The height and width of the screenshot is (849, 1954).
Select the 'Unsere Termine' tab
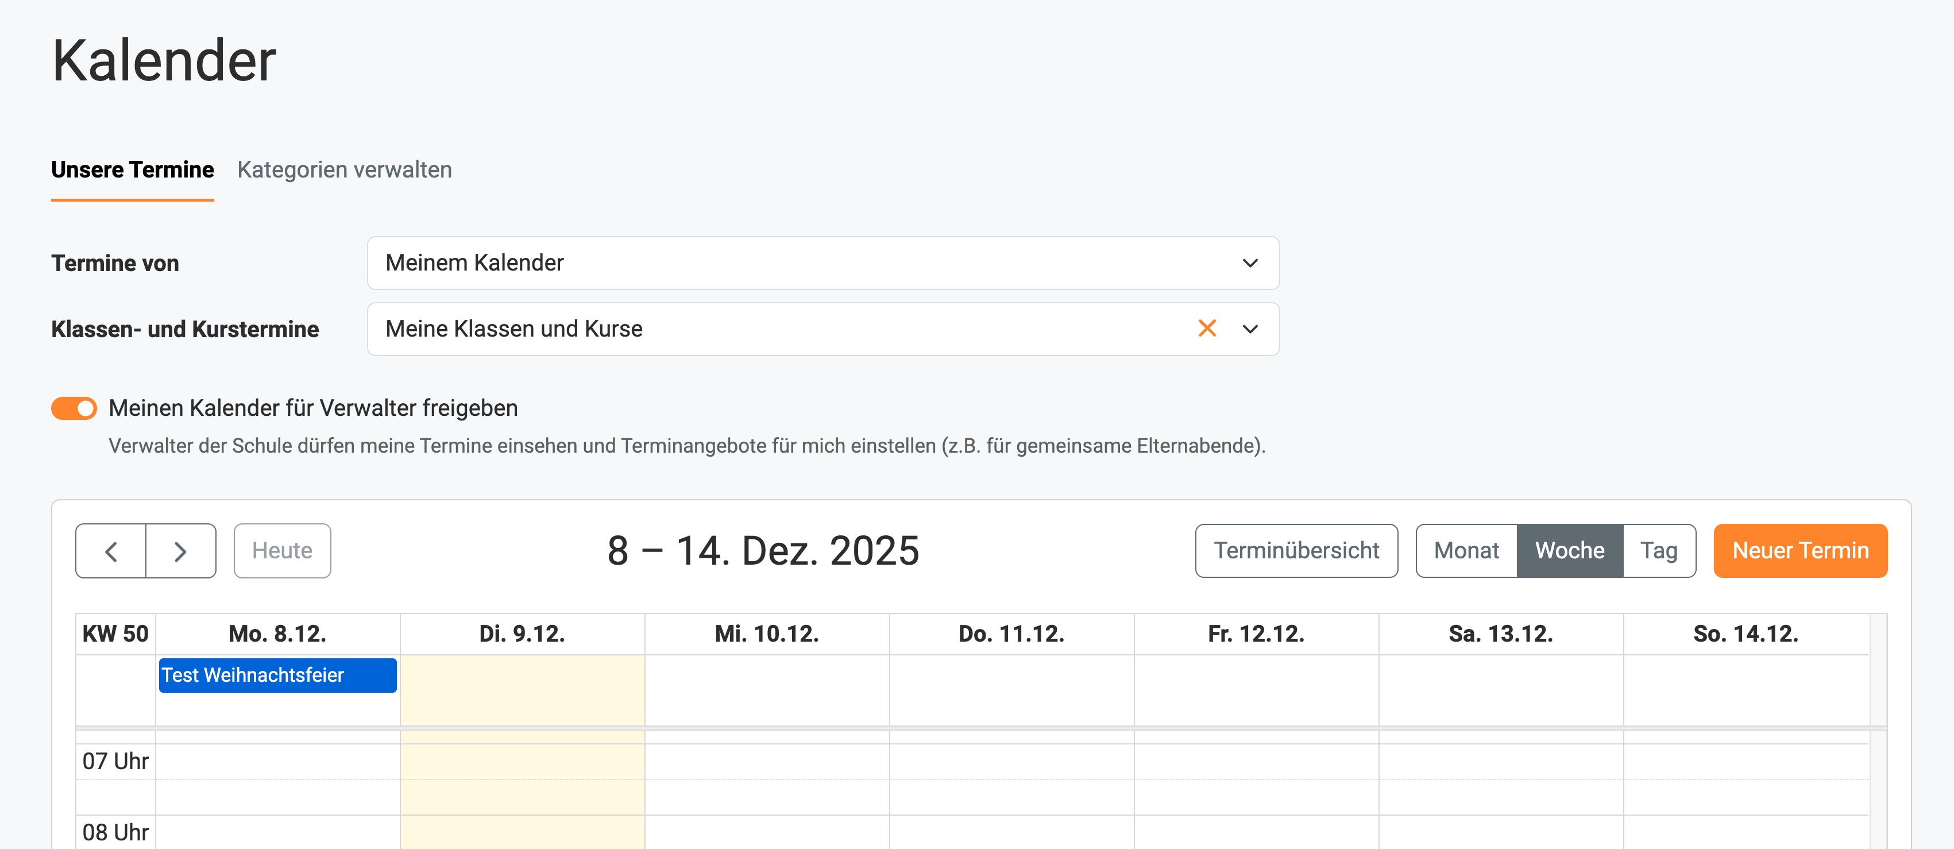pos(132,170)
